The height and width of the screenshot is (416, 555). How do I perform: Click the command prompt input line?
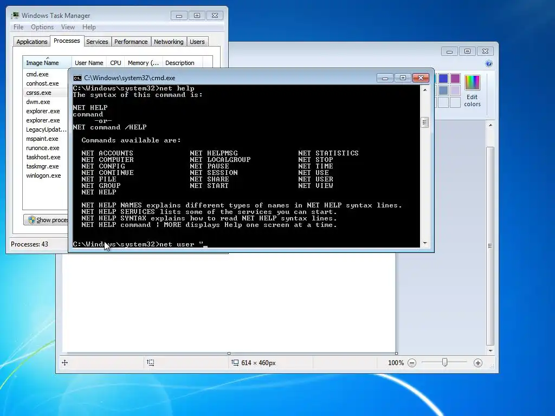[246, 244]
